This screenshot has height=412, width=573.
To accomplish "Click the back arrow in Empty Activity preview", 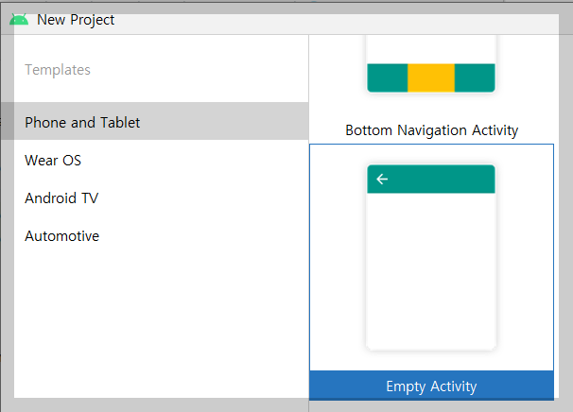I will [x=382, y=179].
